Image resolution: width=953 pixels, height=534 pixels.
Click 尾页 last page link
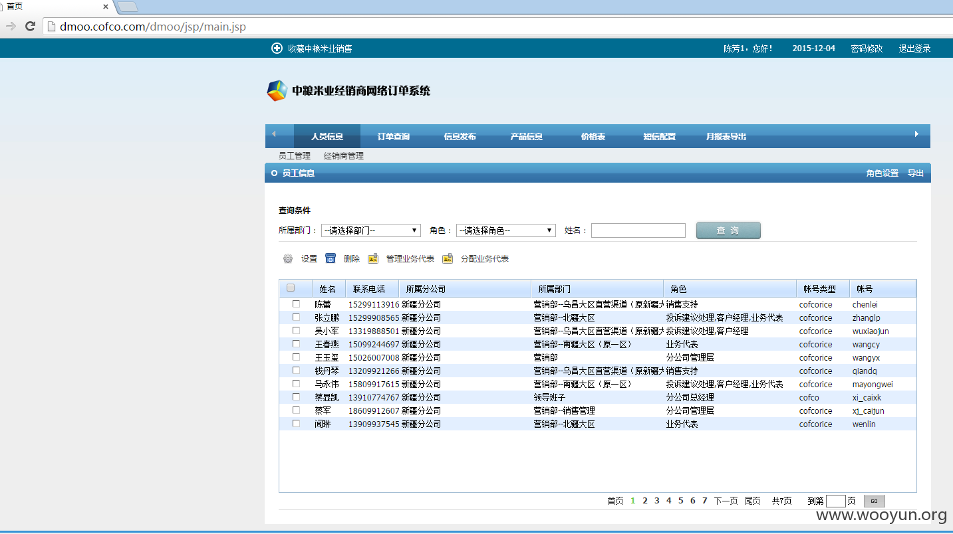click(x=752, y=501)
